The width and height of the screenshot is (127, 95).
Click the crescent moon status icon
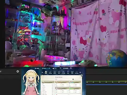tap(64, 68)
